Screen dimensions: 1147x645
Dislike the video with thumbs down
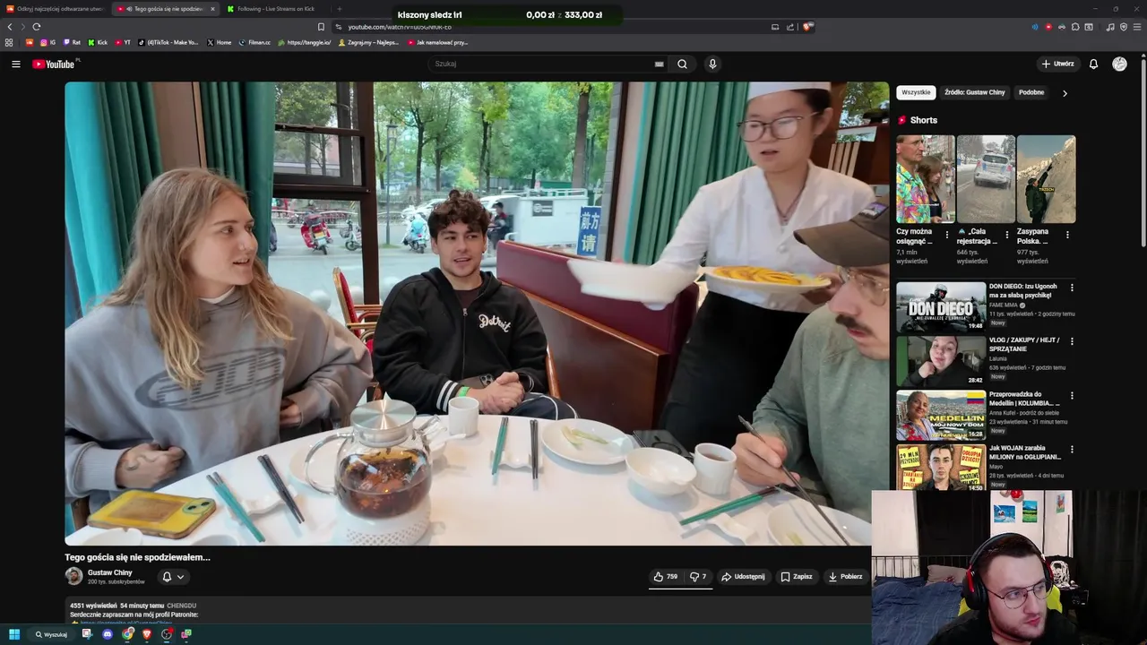click(x=698, y=577)
